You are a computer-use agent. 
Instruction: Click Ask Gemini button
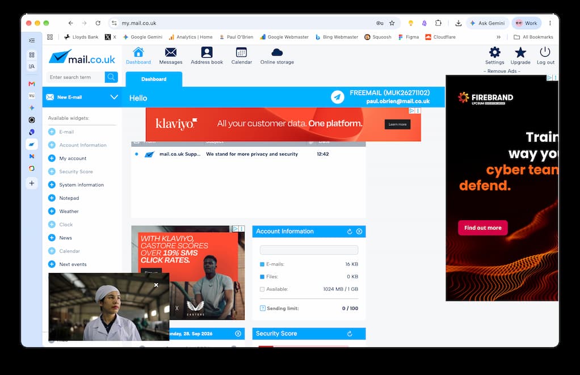[487, 23]
